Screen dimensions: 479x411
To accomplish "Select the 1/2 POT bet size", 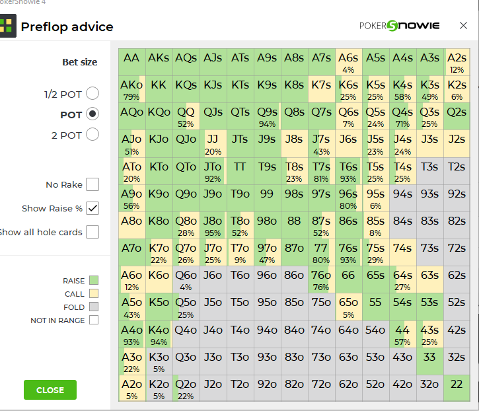I will pos(92,93).
